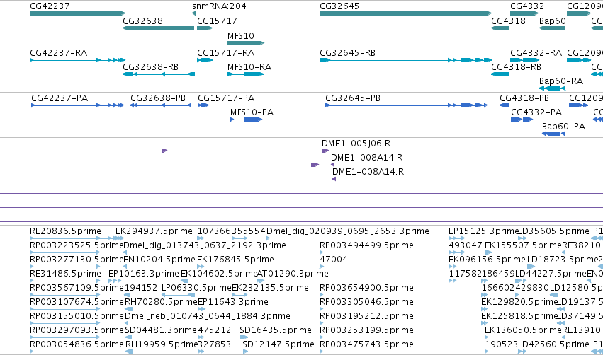Click the DME1-005J06.R feature label
603x355 pixels.
click(356, 144)
